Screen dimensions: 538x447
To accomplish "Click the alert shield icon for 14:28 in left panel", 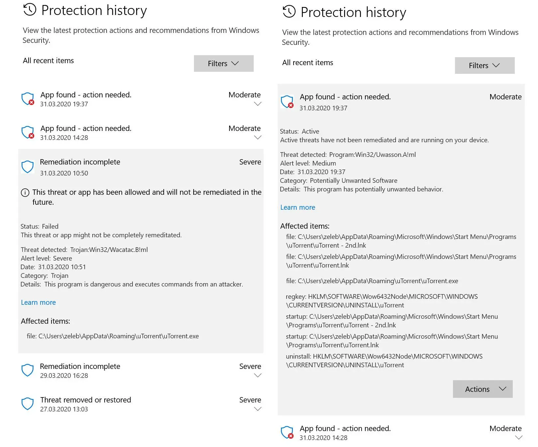I will [28, 132].
